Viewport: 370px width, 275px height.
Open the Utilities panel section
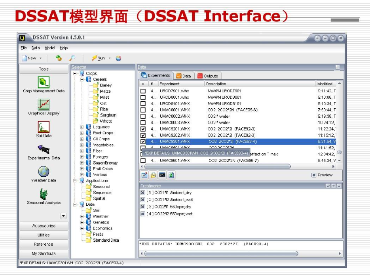pos(44,235)
